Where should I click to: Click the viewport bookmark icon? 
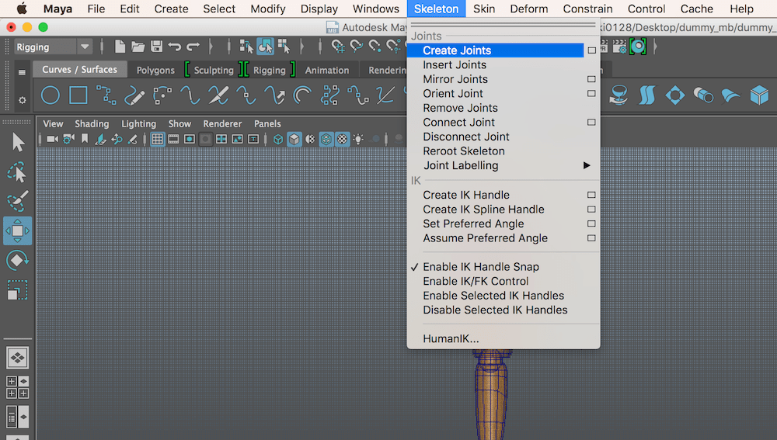[85, 139]
